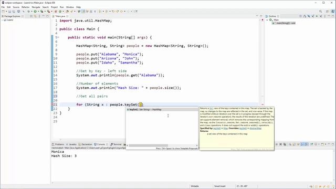This screenshot has height=189, width=336.
Task: Toggle Hide Non-Public Members in Outline
Action: [x=317, y=16]
